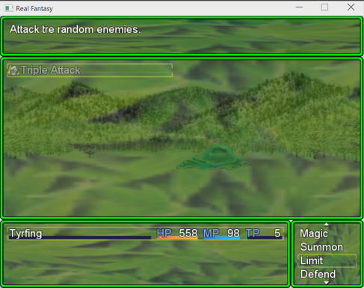
Task: Select the Triple Attack skill icon
Action: [x=13, y=70]
